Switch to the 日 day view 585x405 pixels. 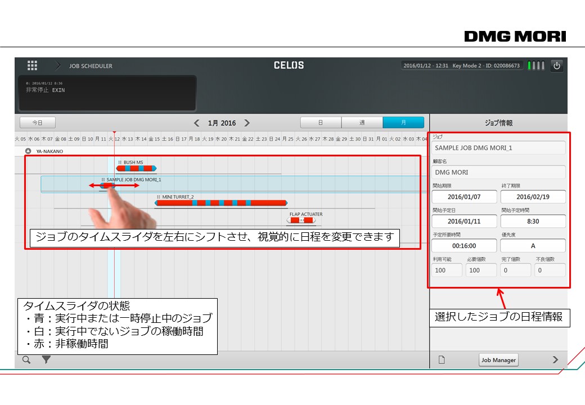[321, 123]
